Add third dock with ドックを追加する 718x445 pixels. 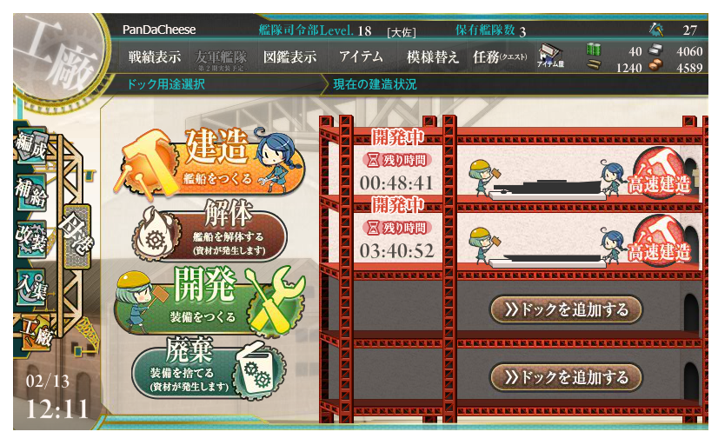click(566, 309)
